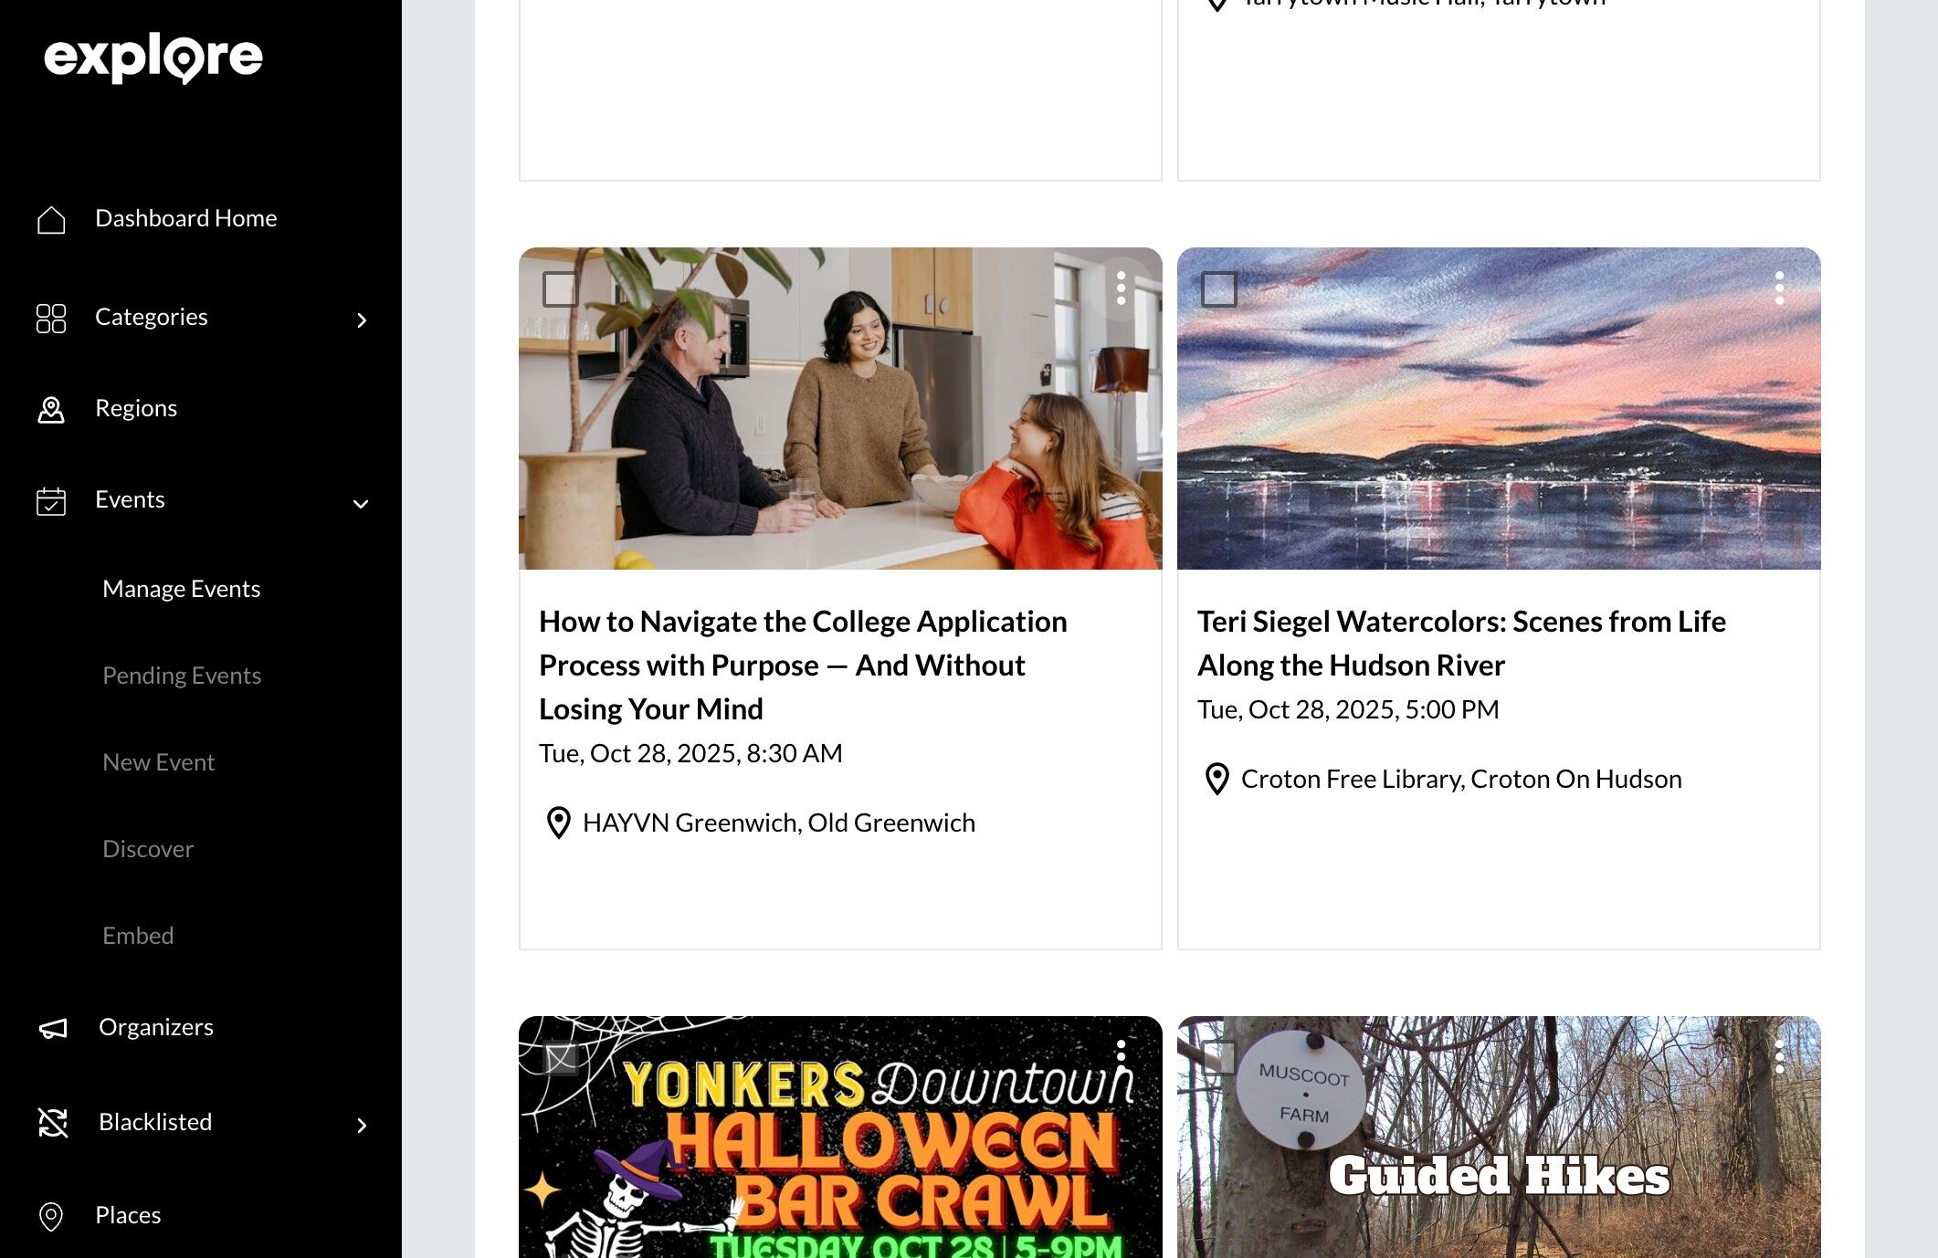Expand the Categories submenu chevron
The image size is (1938, 1258).
pyautogui.click(x=362, y=320)
